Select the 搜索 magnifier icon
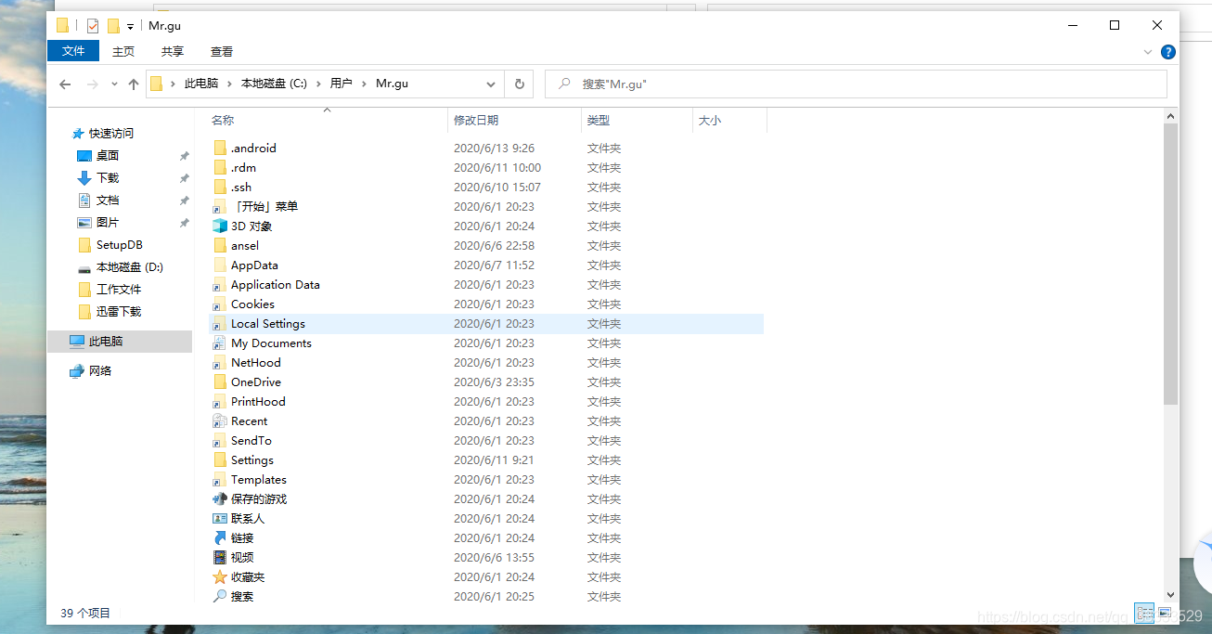This screenshot has width=1212, height=634. 220,596
